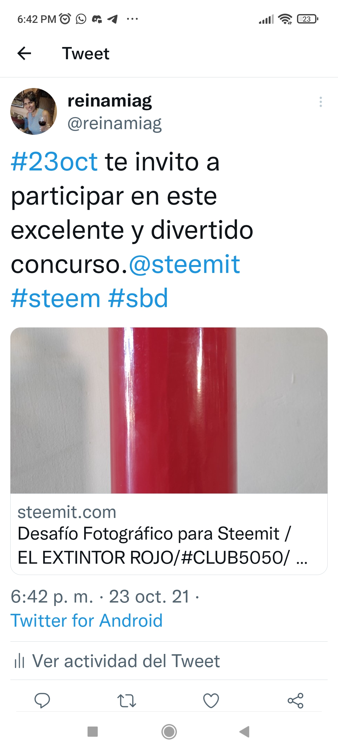Like the tweet with the heart icon
Viewport: 338px width, 752px height.
pos(211,701)
